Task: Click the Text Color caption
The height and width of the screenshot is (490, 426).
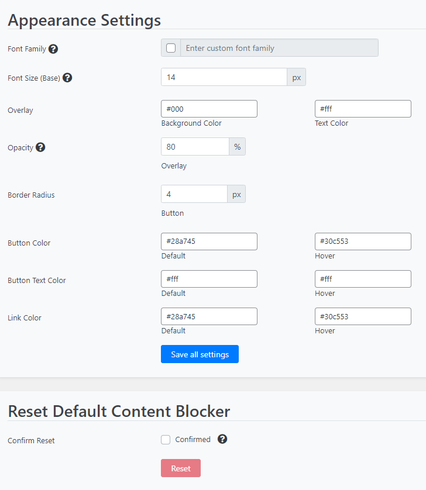Action: click(332, 123)
